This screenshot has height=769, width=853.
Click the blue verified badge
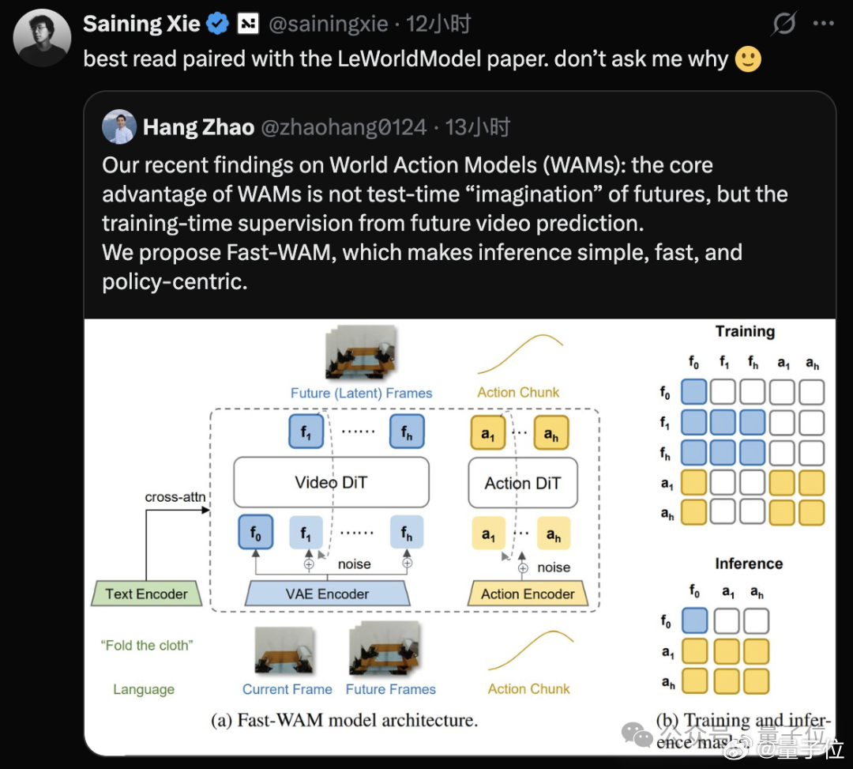pyautogui.click(x=218, y=24)
